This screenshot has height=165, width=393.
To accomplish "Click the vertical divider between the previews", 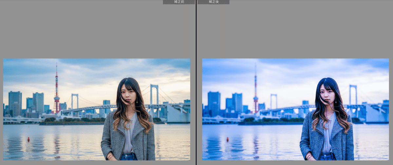I will click(196, 82).
